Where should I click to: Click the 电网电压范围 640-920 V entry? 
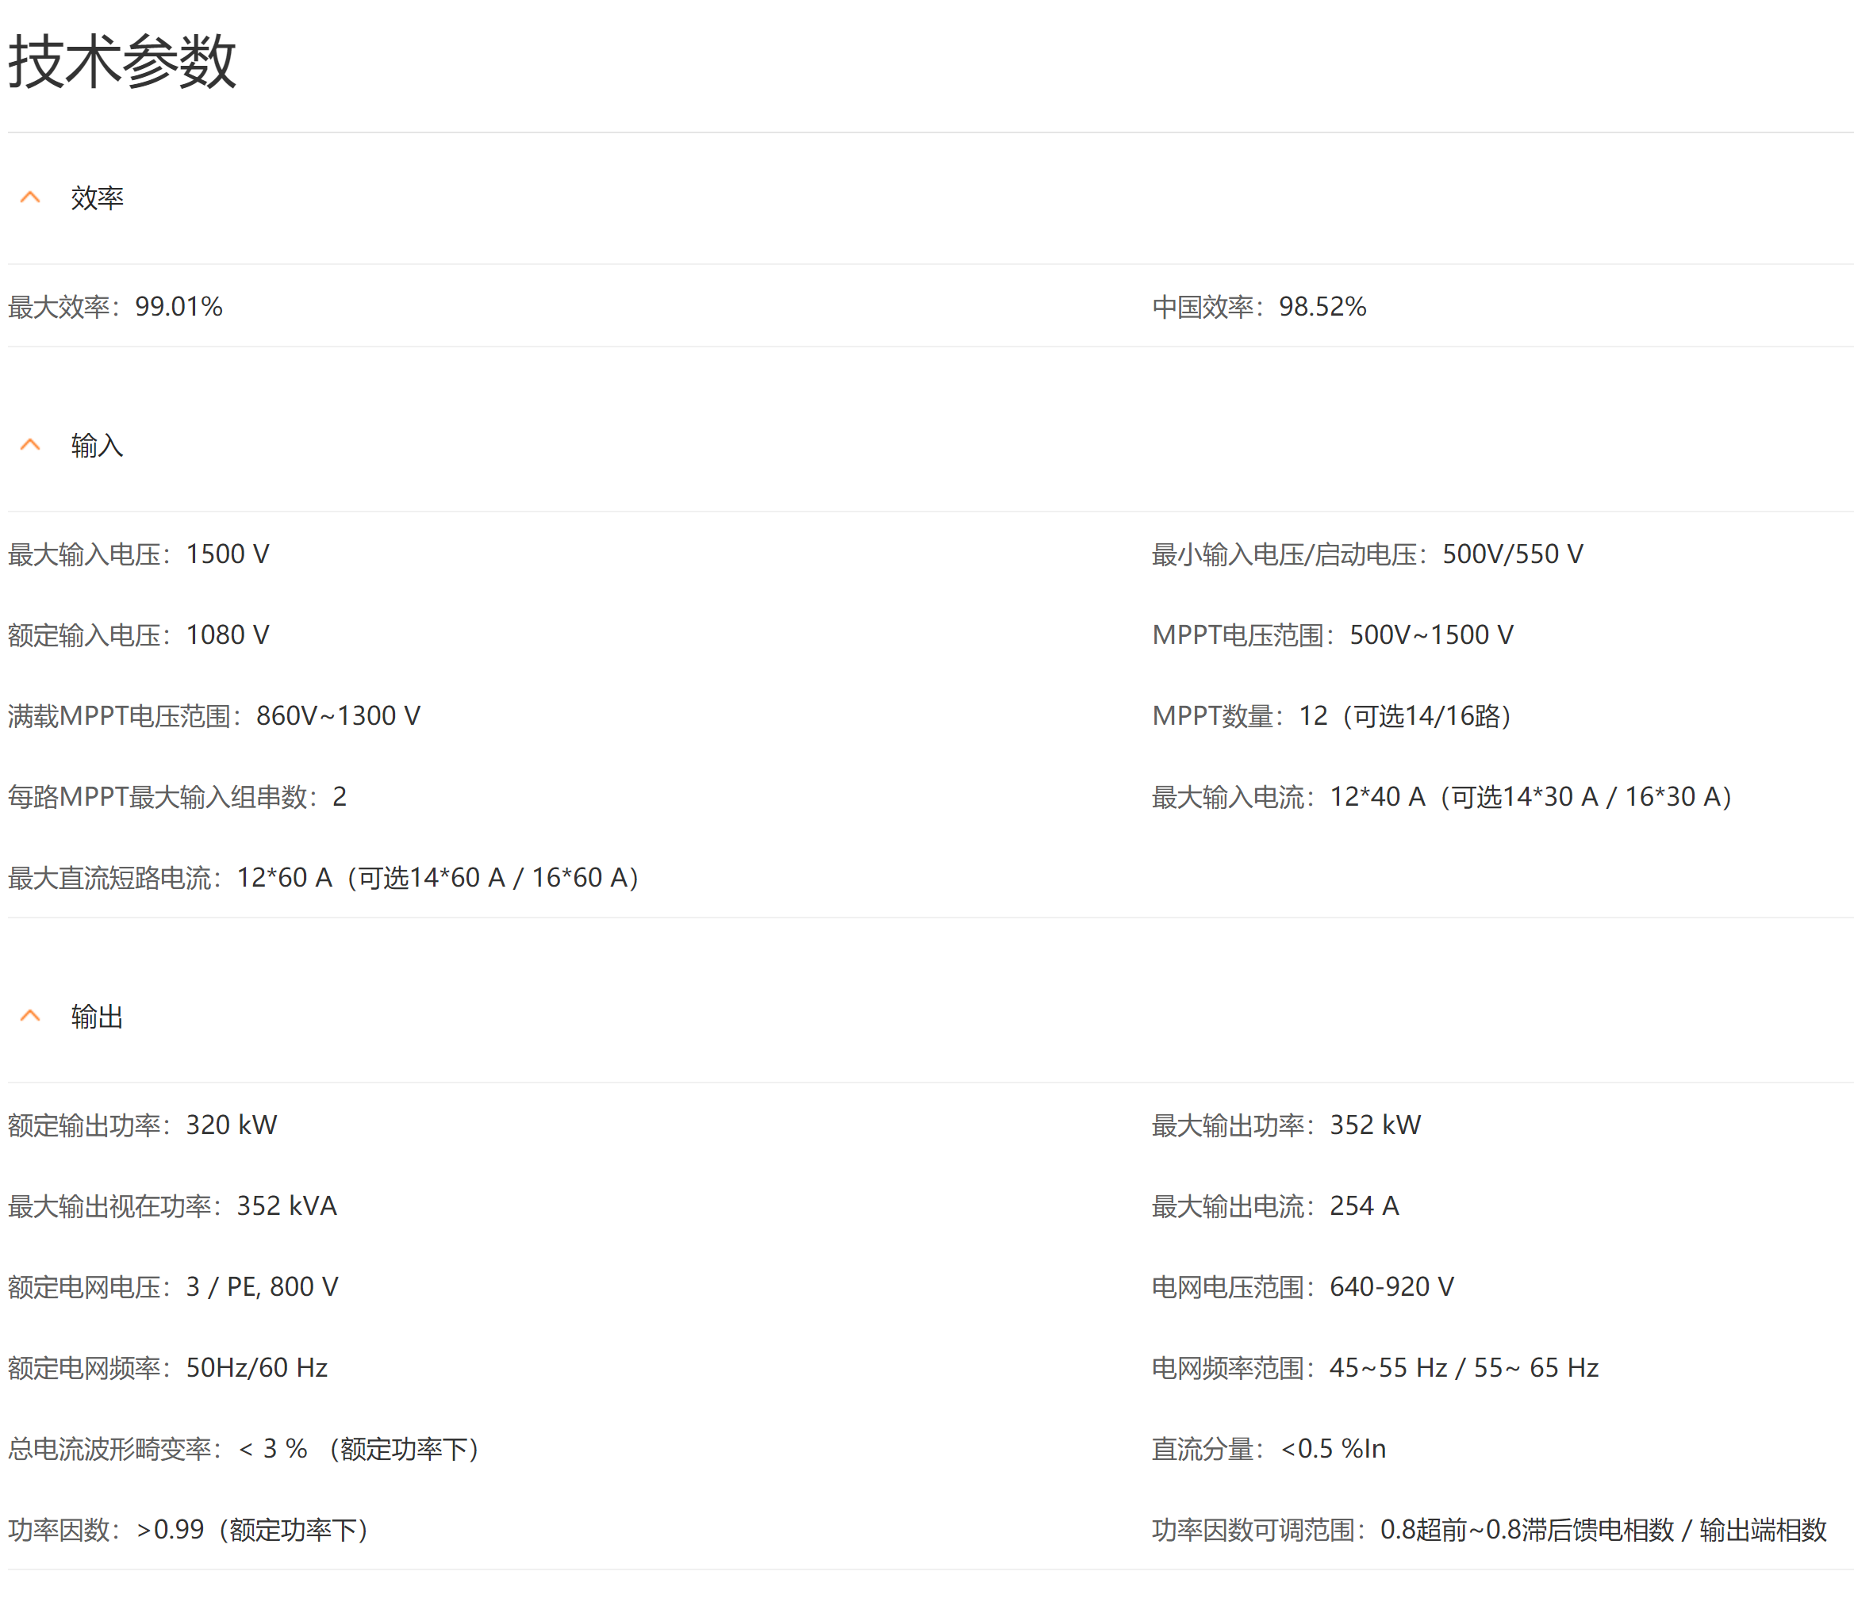pos(1302,1287)
